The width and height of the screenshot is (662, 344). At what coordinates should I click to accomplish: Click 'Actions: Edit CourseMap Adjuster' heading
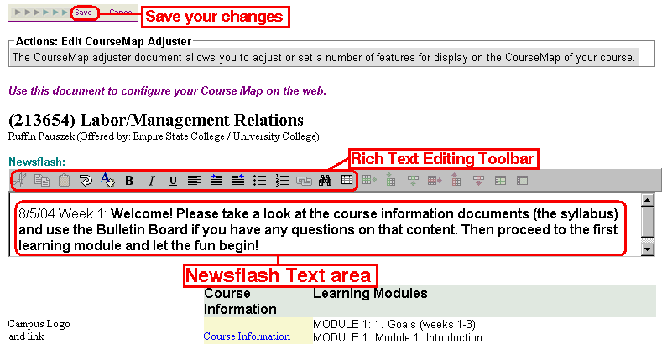103,41
